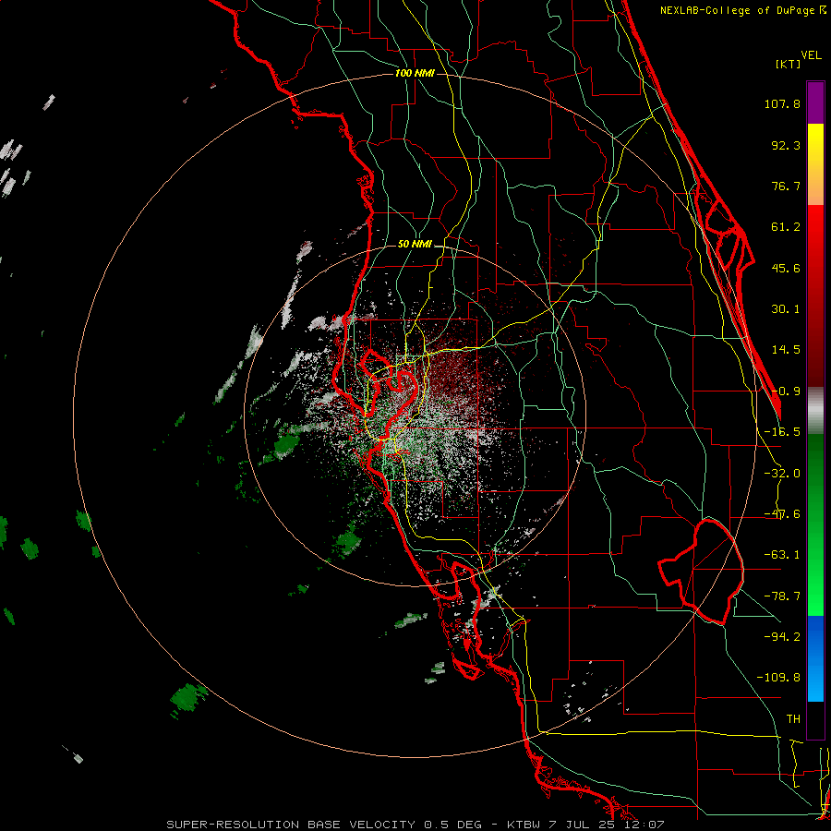Viewport: 831px width, 831px height.
Task: Click the 45.6 velocity scale value
Action: [786, 268]
